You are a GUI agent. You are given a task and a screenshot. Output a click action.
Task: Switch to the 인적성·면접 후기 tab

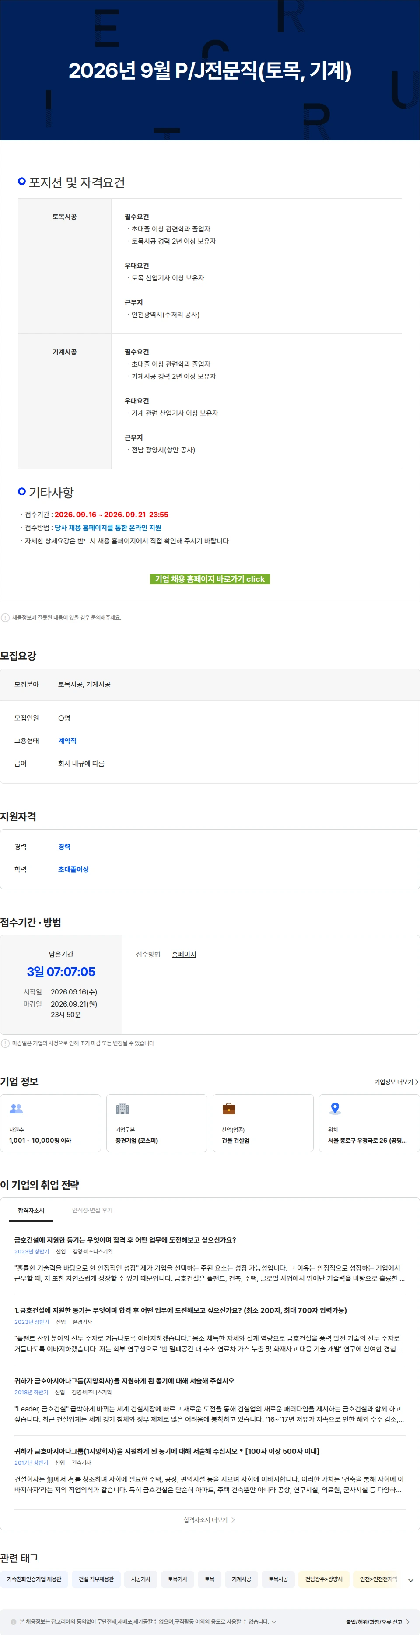92,1210
